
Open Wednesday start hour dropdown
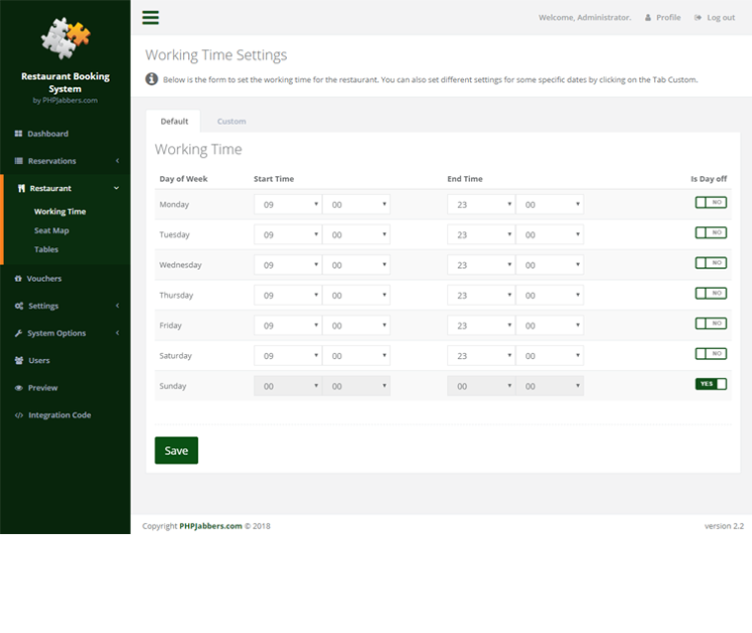coord(288,265)
